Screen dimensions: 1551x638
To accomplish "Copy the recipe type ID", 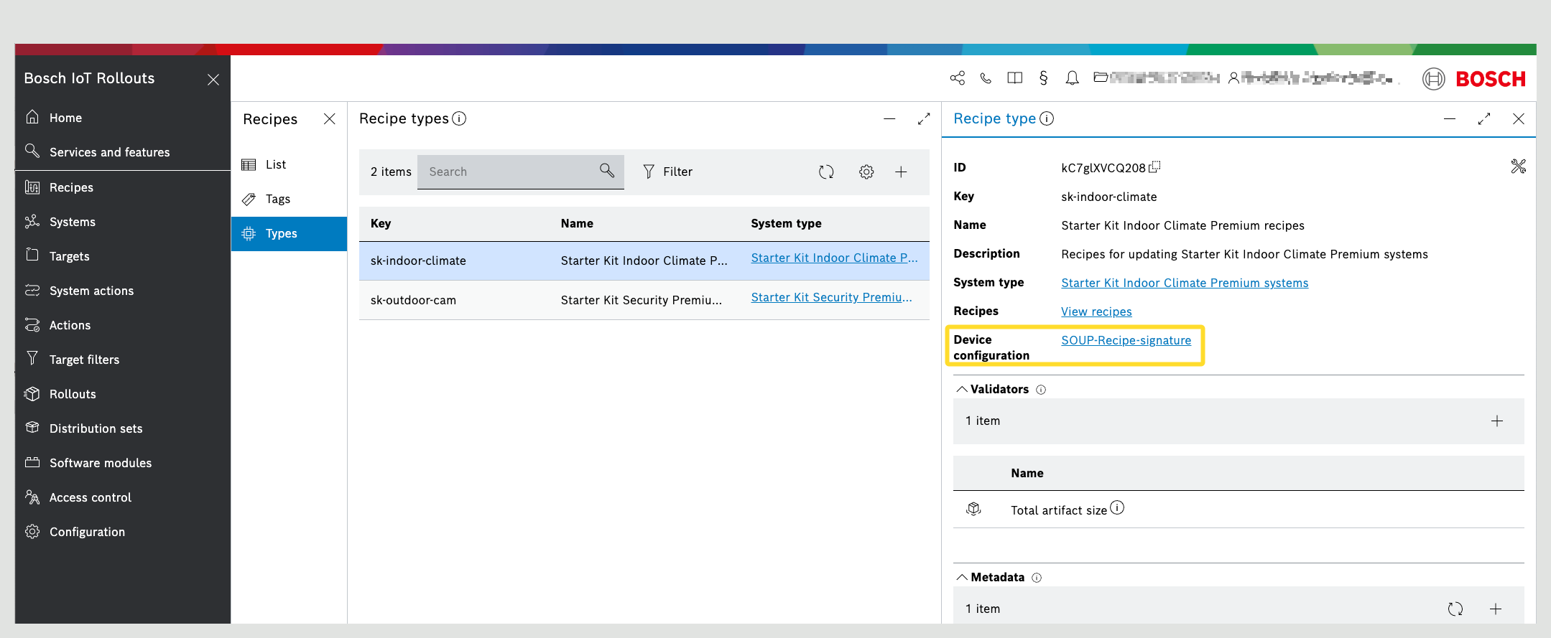I will point(1154,167).
